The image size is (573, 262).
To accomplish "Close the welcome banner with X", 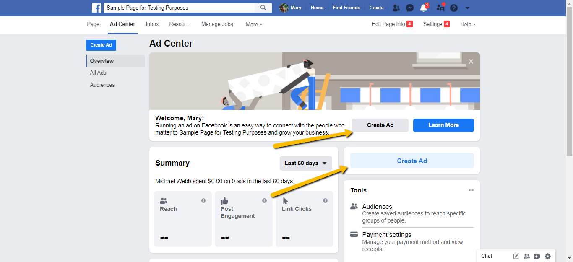I will (471, 62).
